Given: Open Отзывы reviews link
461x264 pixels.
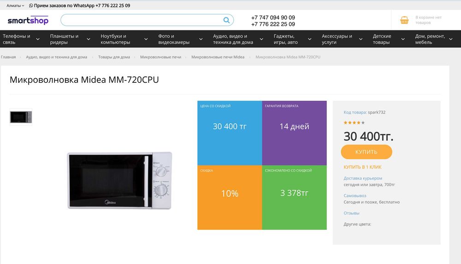Looking at the screenshot, I should (x=351, y=213).
